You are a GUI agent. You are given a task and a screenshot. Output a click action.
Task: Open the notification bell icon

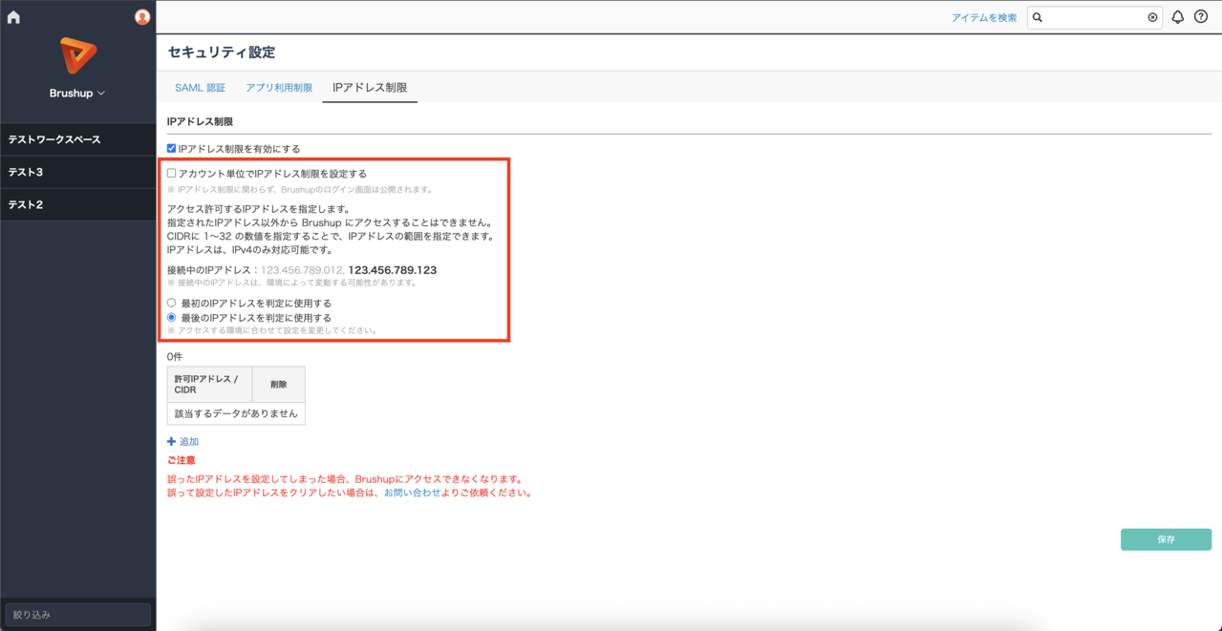coord(1177,16)
